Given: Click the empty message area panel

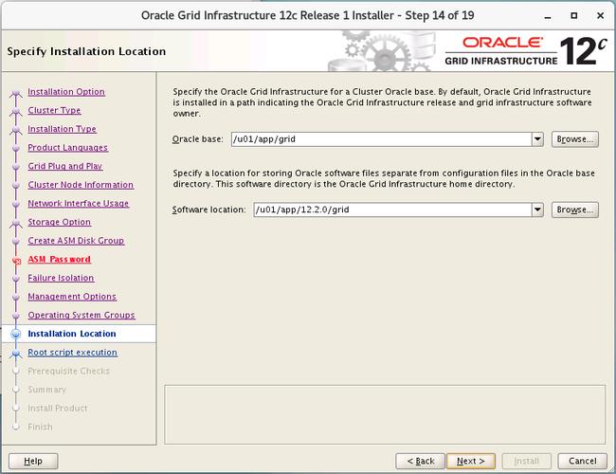Looking at the screenshot, I should tap(385, 414).
